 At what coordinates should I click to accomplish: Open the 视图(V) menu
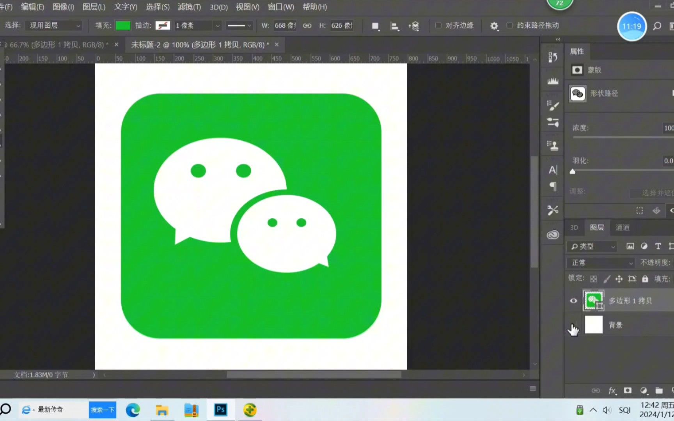(247, 7)
